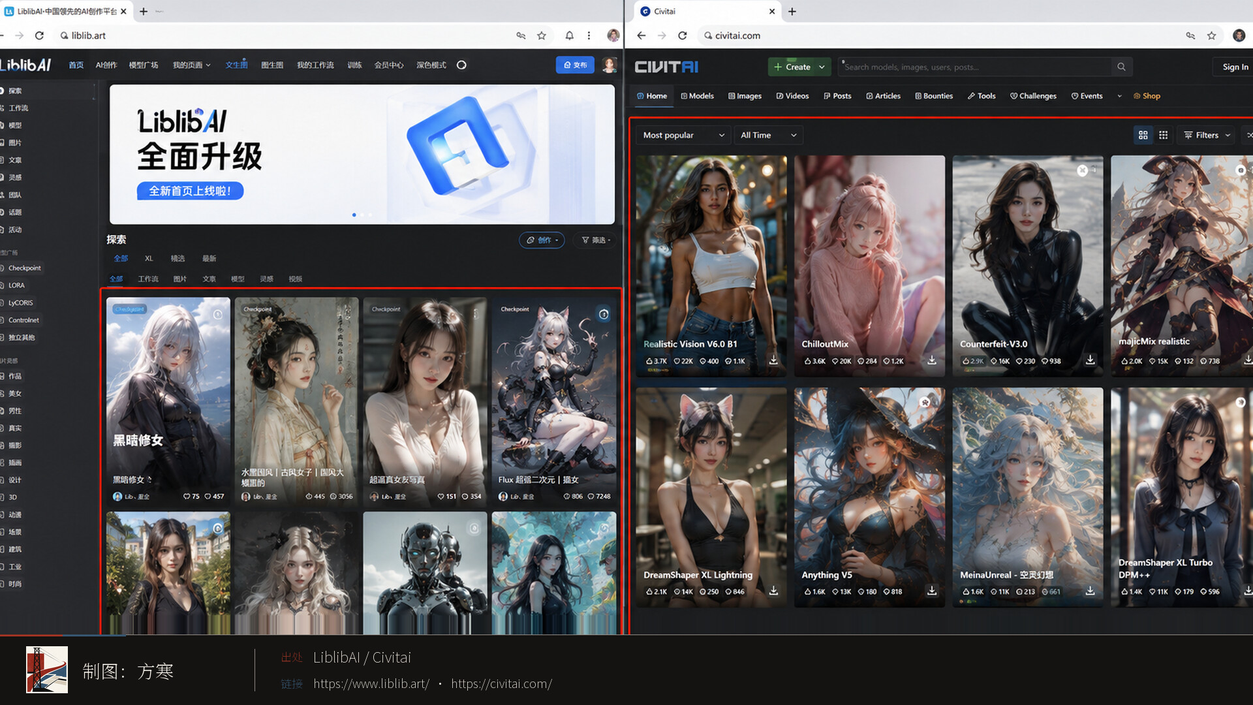Open the Shop link in Civitai

point(1147,96)
